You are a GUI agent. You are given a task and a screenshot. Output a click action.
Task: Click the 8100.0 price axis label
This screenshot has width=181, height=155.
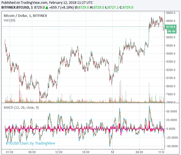click(x=171, y=78)
